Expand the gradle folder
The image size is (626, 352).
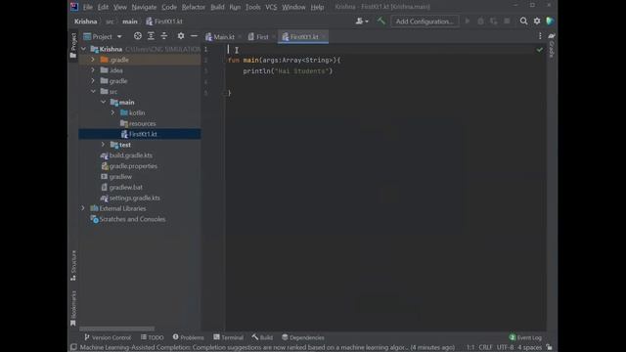tap(93, 80)
